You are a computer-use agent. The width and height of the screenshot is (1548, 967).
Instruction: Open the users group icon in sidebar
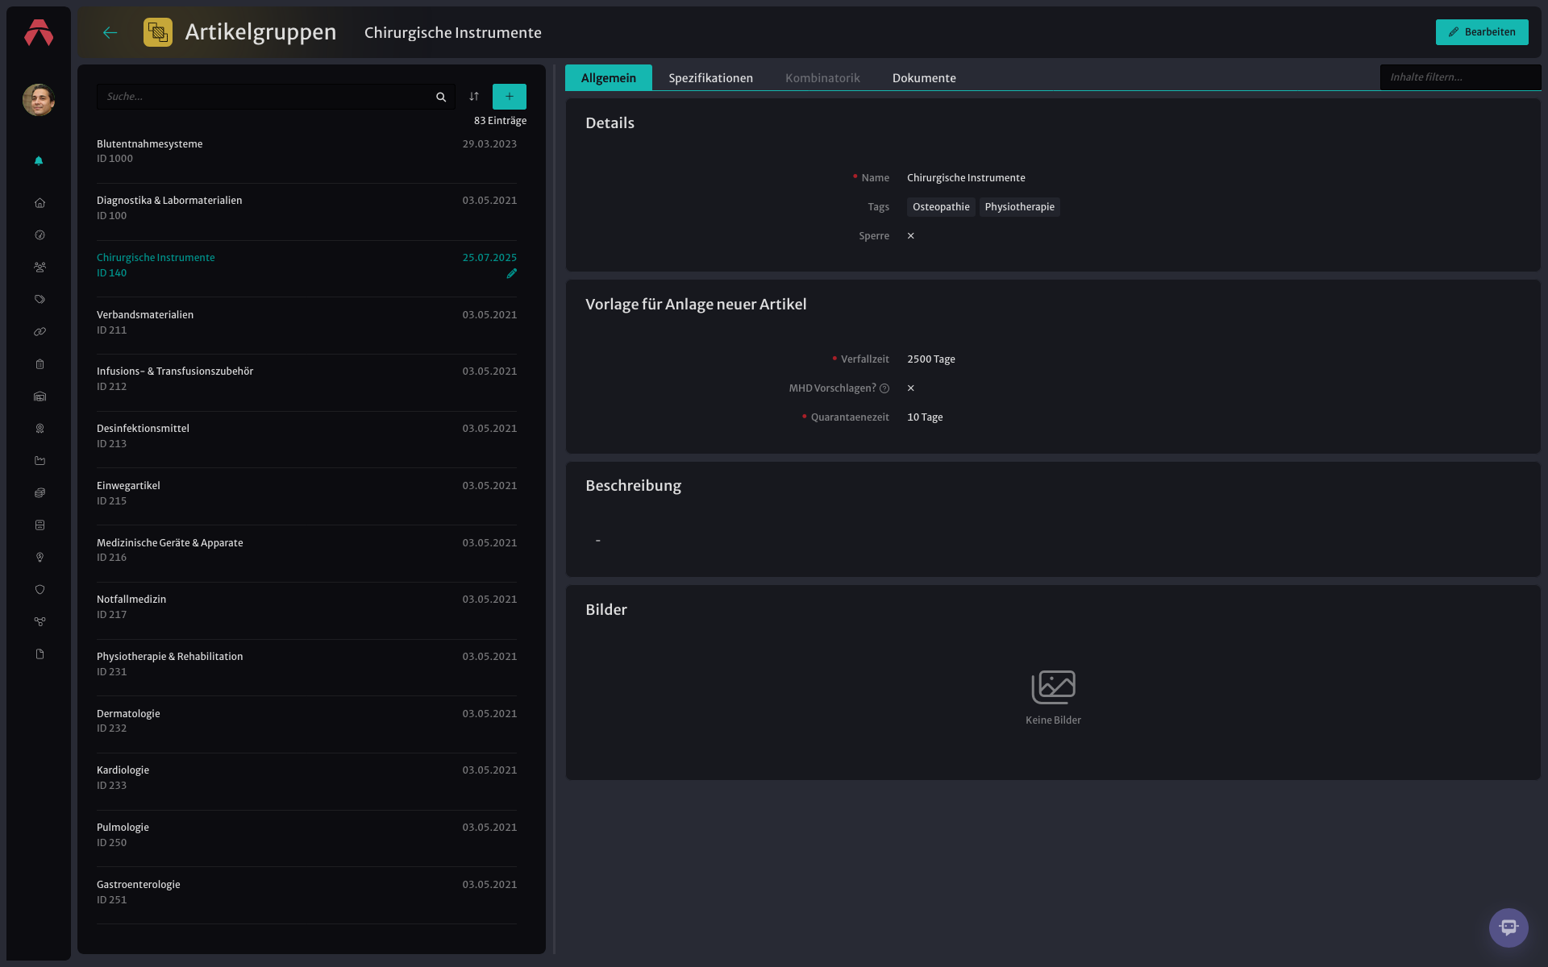click(x=40, y=268)
